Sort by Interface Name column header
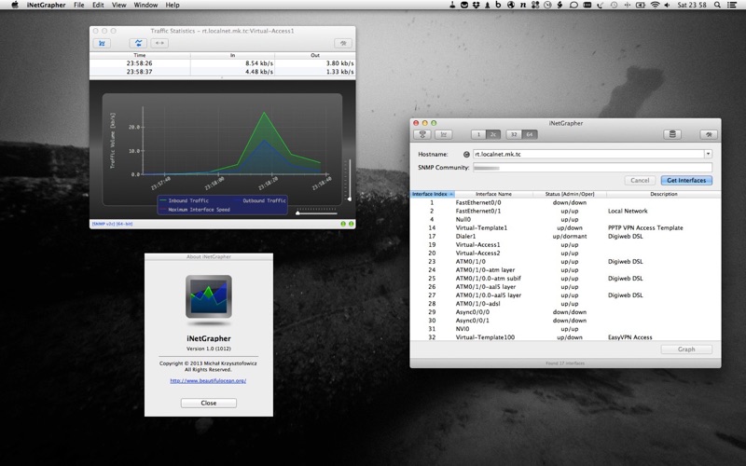Viewport: 746px width, 466px height. pos(493,194)
